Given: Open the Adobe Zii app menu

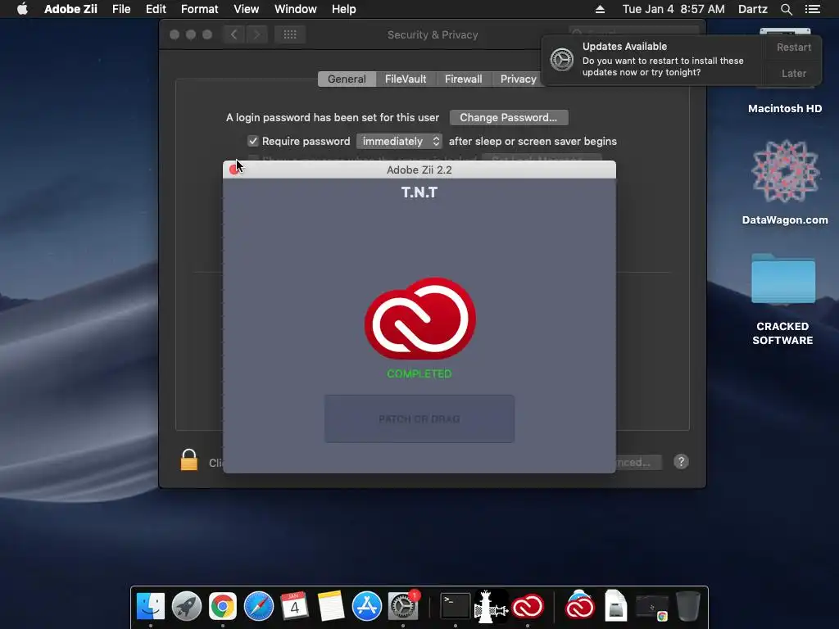Looking at the screenshot, I should pos(70,9).
